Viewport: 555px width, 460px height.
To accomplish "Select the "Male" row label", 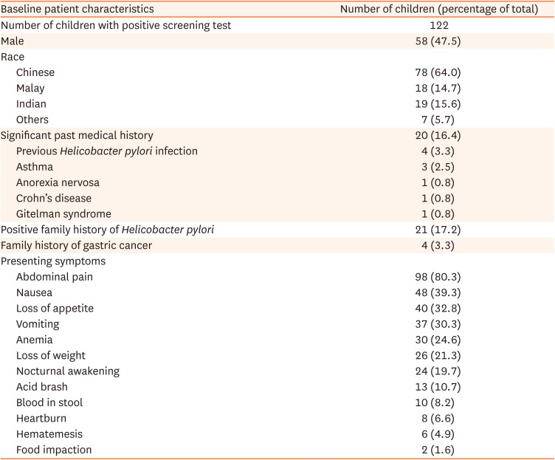I will click(13, 41).
